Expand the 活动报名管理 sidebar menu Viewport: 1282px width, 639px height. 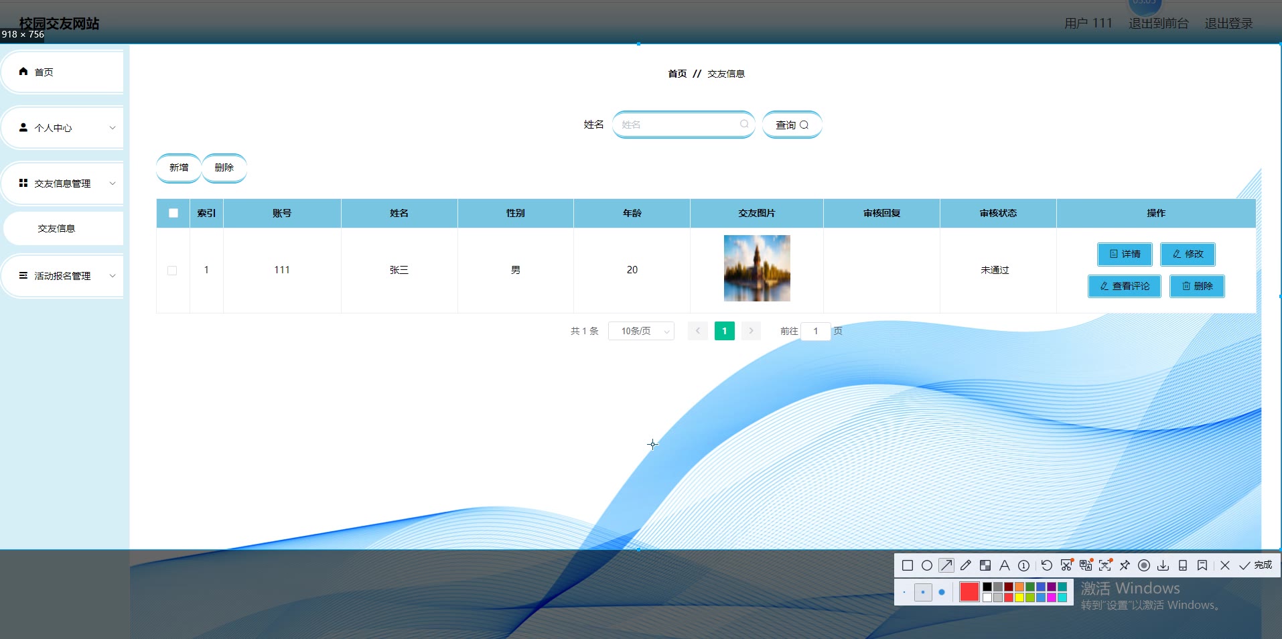click(x=62, y=275)
